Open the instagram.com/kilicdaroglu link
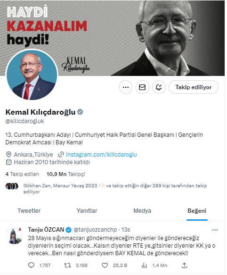 pyautogui.click(x=101, y=155)
